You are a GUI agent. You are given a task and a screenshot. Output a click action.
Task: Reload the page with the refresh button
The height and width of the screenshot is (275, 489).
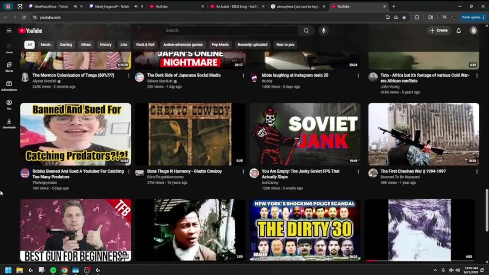point(24,17)
